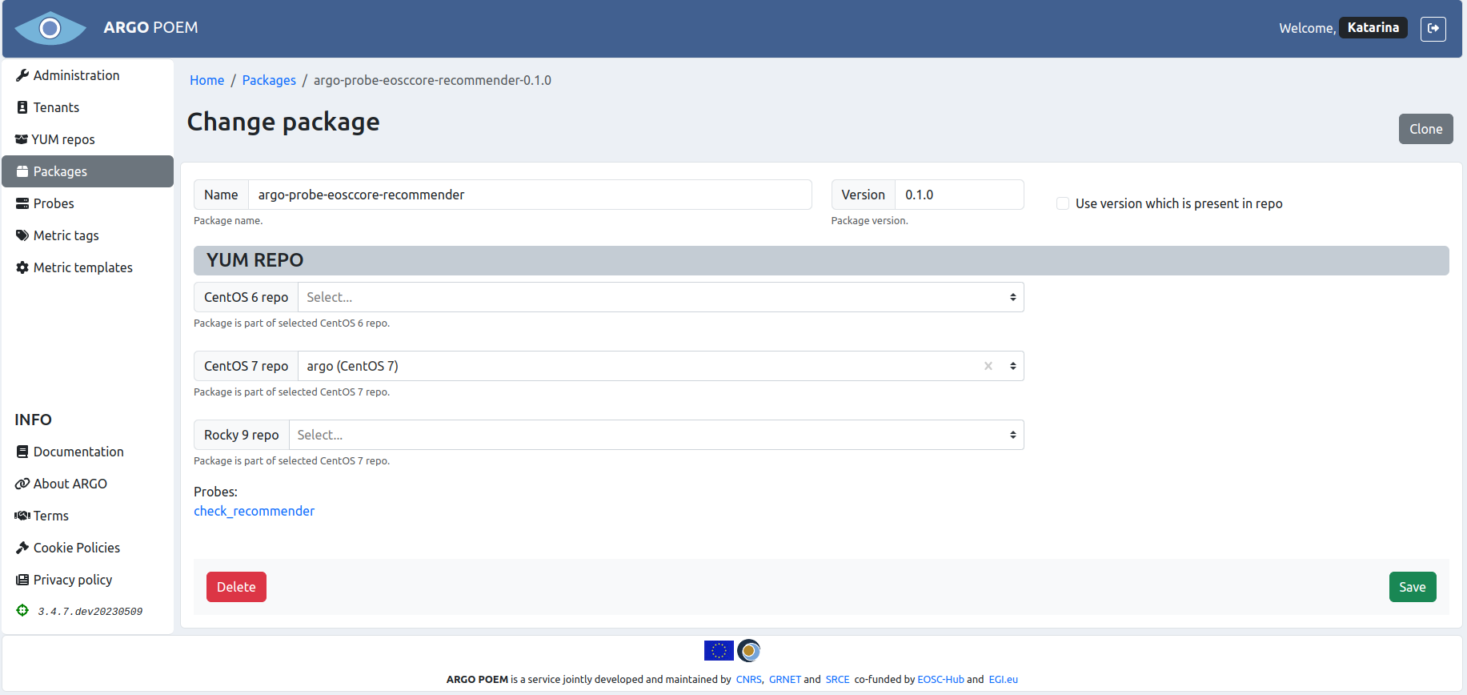
Task: Click the logout icon next to Katarina
Action: click(1433, 28)
